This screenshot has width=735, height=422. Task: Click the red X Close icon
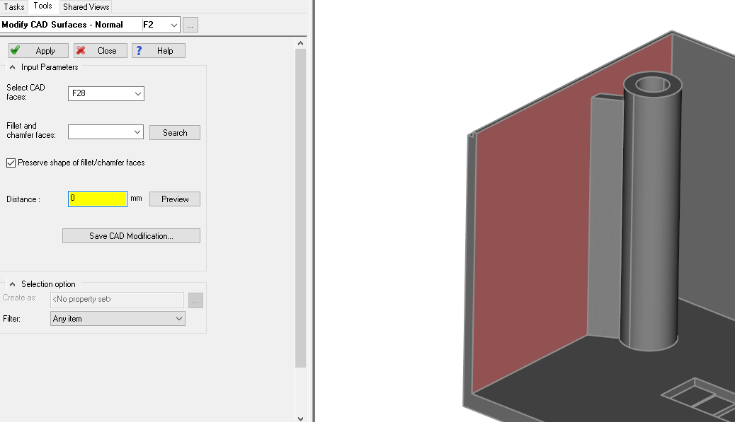point(81,50)
